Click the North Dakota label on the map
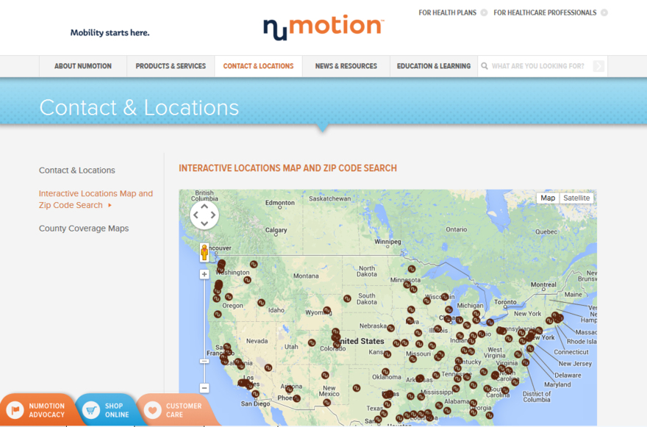This screenshot has width=647, height=427. pyautogui.click(x=367, y=271)
